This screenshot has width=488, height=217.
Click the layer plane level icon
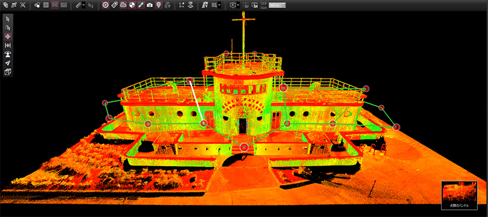(x=191, y=5)
